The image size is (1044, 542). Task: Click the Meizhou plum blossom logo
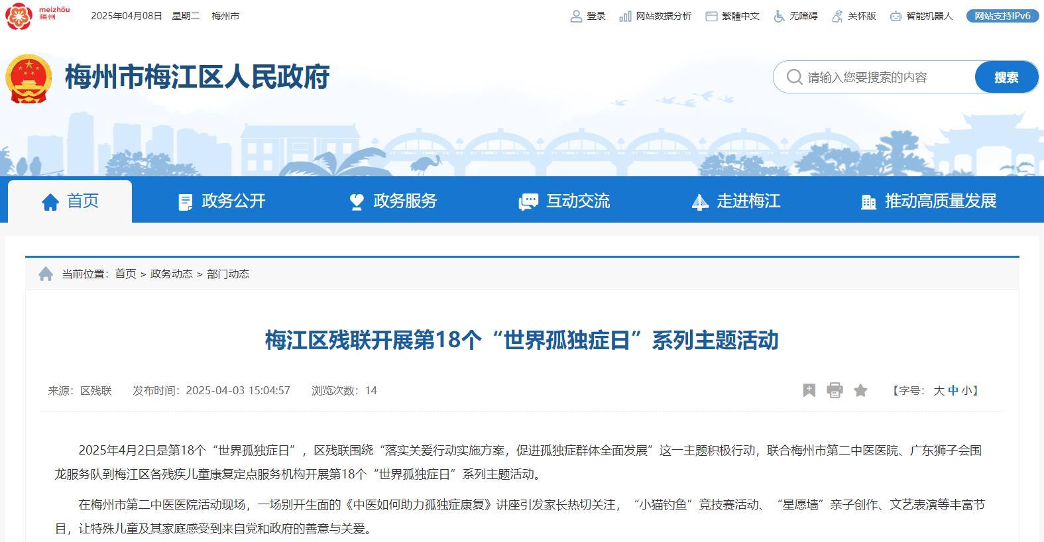(19, 15)
